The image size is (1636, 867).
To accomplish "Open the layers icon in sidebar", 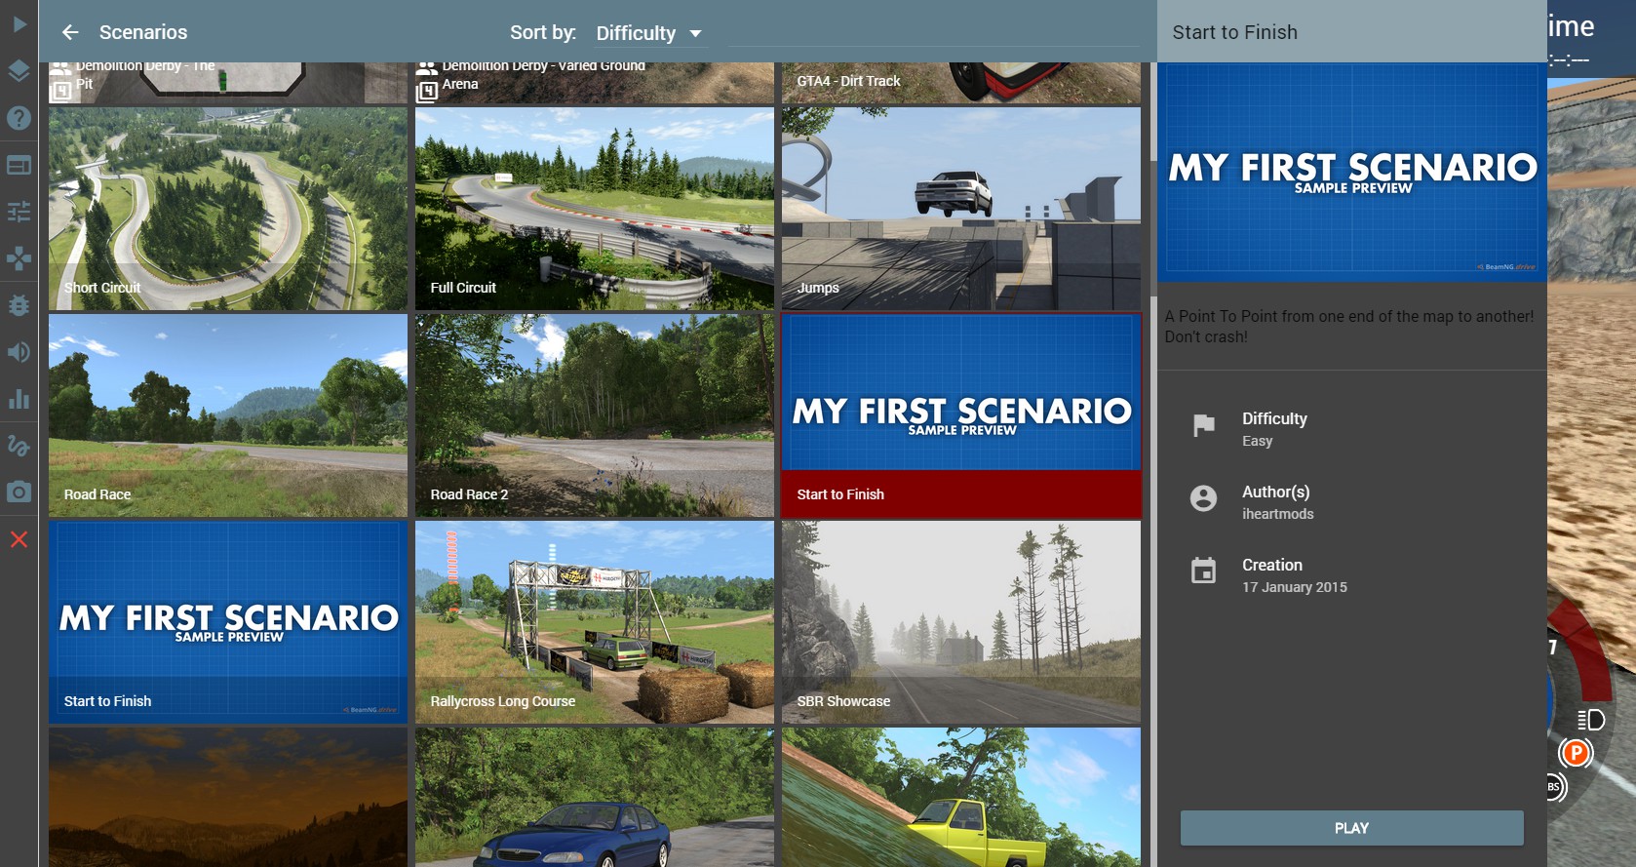I will pos(19,70).
